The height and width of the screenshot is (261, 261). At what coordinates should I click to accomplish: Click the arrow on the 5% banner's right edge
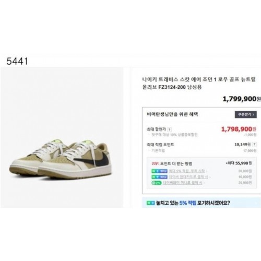tap(256, 203)
